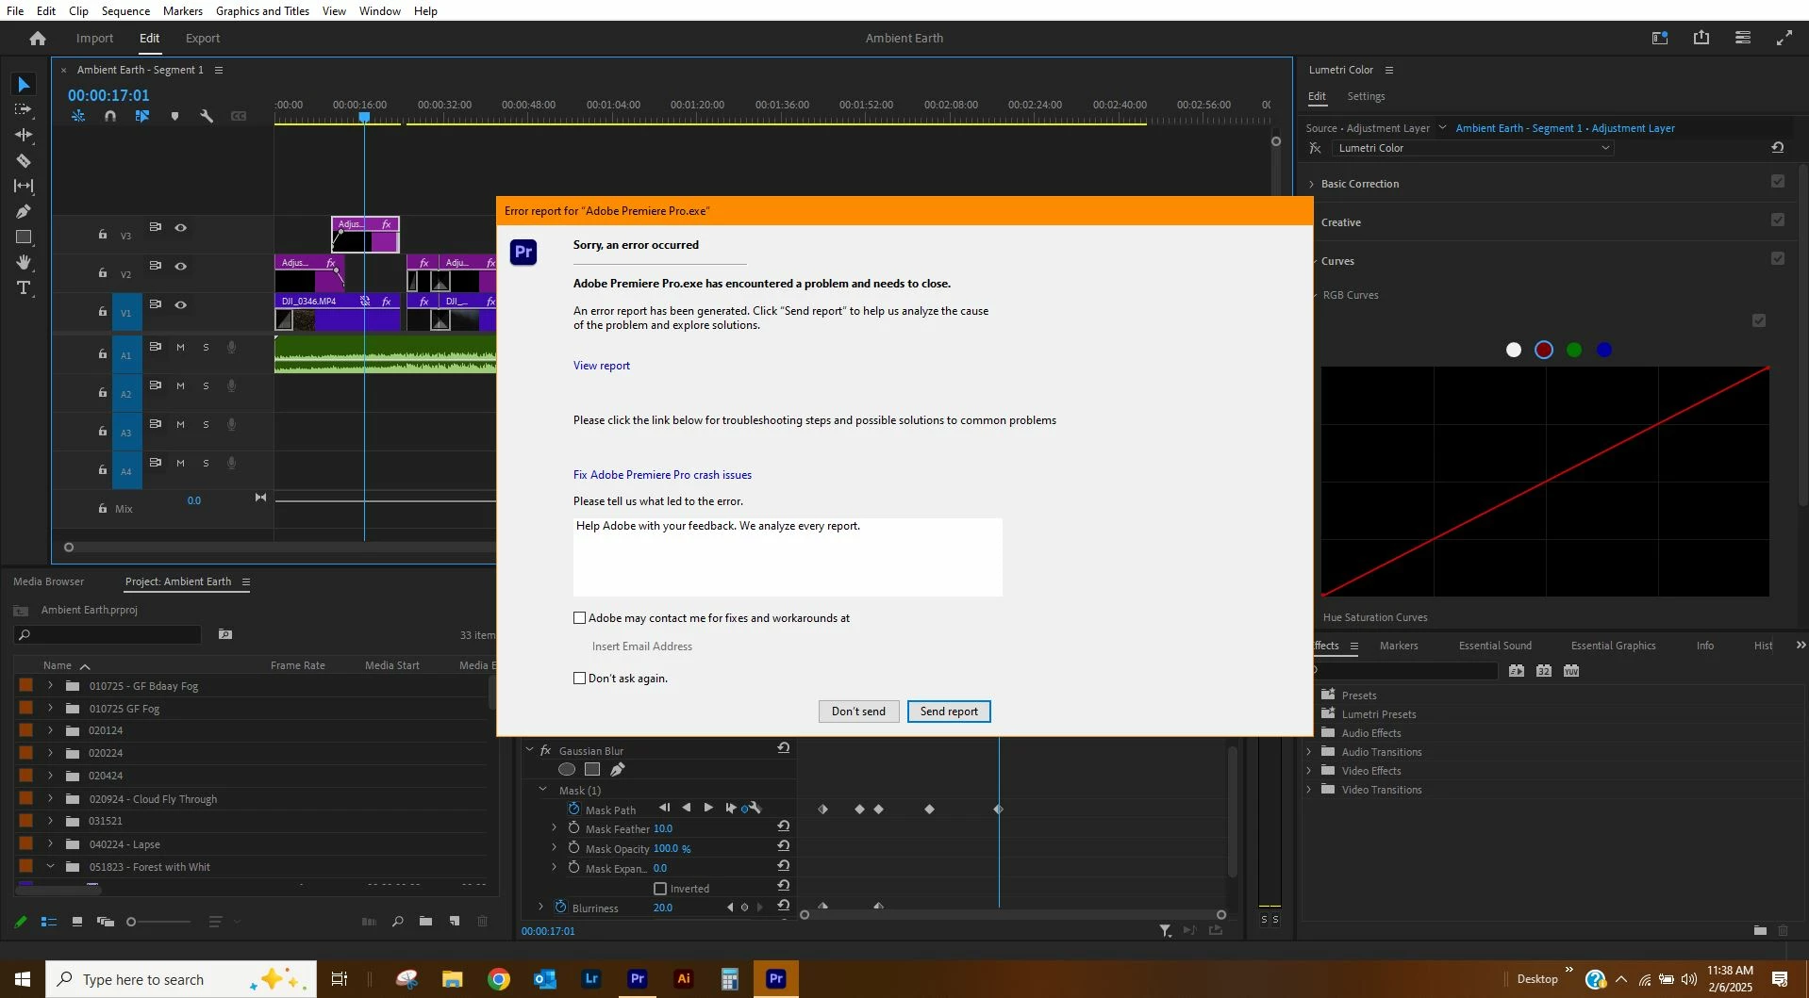Disable Creative section checkbox

click(x=1778, y=221)
